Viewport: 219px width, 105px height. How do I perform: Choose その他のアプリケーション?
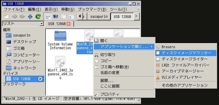click(186, 85)
